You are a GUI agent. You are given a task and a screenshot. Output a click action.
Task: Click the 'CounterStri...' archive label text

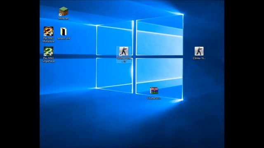[154, 98]
